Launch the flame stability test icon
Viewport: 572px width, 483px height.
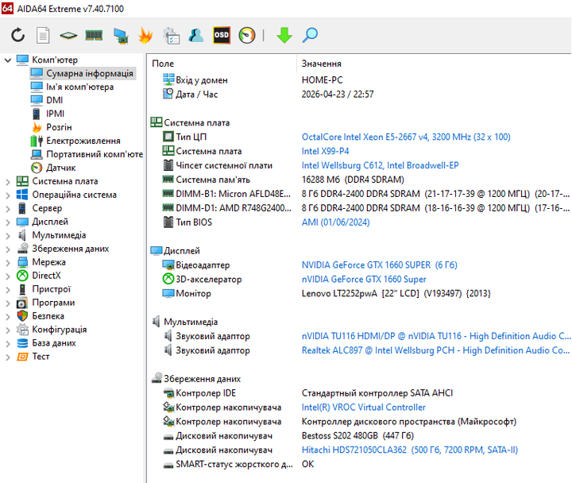145,36
